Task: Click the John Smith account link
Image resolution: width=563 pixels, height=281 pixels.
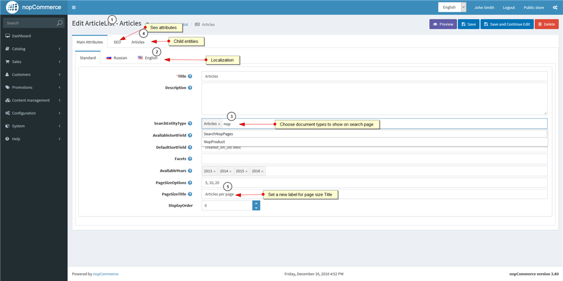Action: pos(484,7)
